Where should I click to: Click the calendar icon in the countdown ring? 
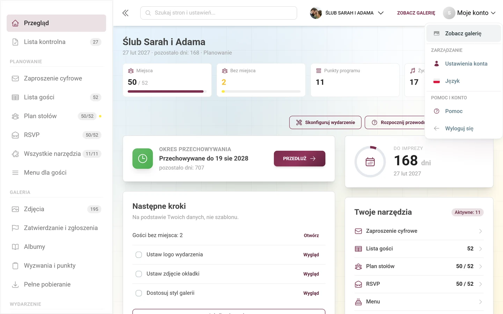coord(370,162)
